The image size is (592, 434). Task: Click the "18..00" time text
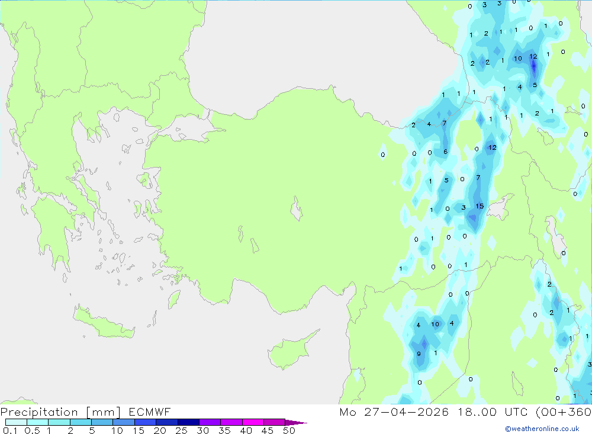pos(477,412)
